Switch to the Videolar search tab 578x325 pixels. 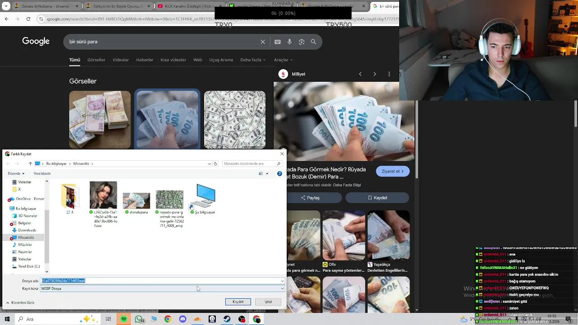(x=121, y=60)
